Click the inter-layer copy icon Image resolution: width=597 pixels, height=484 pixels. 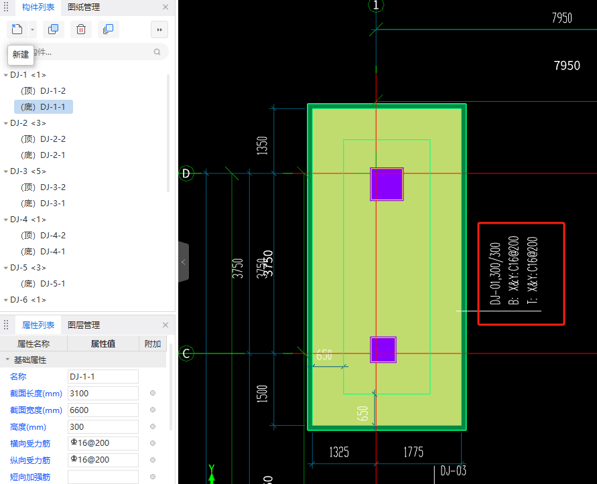pyautogui.click(x=108, y=29)
